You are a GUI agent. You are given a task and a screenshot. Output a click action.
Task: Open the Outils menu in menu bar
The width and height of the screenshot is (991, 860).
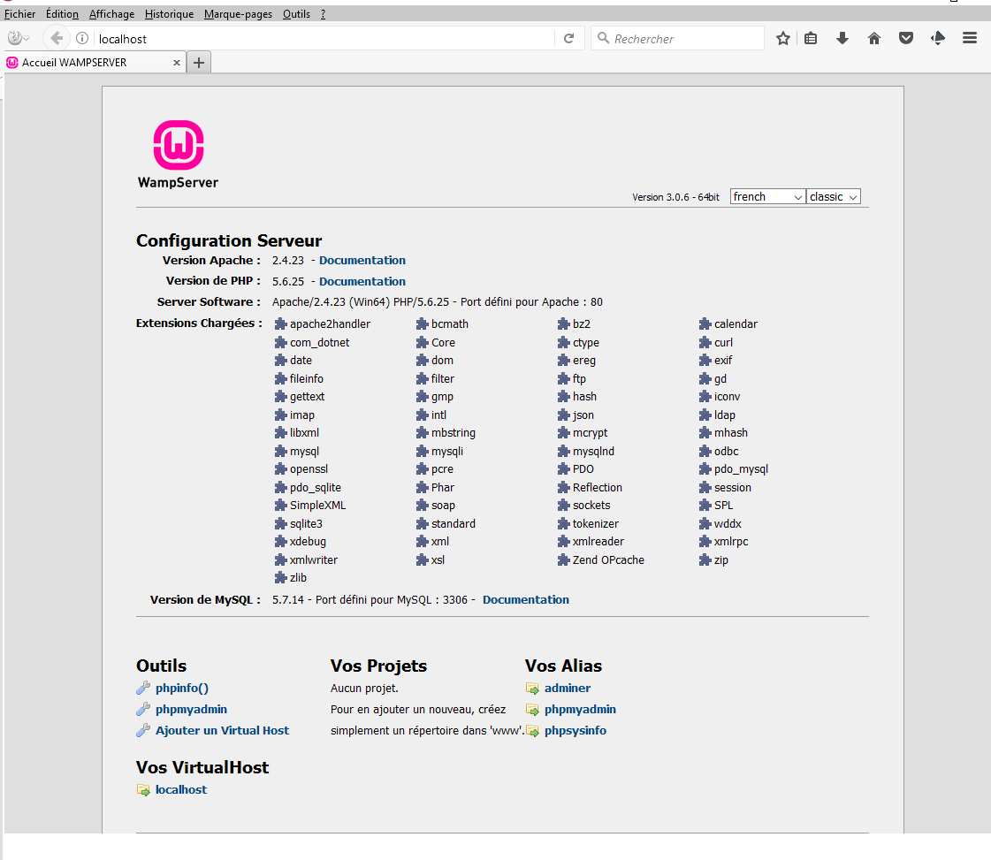pos(296,14)
